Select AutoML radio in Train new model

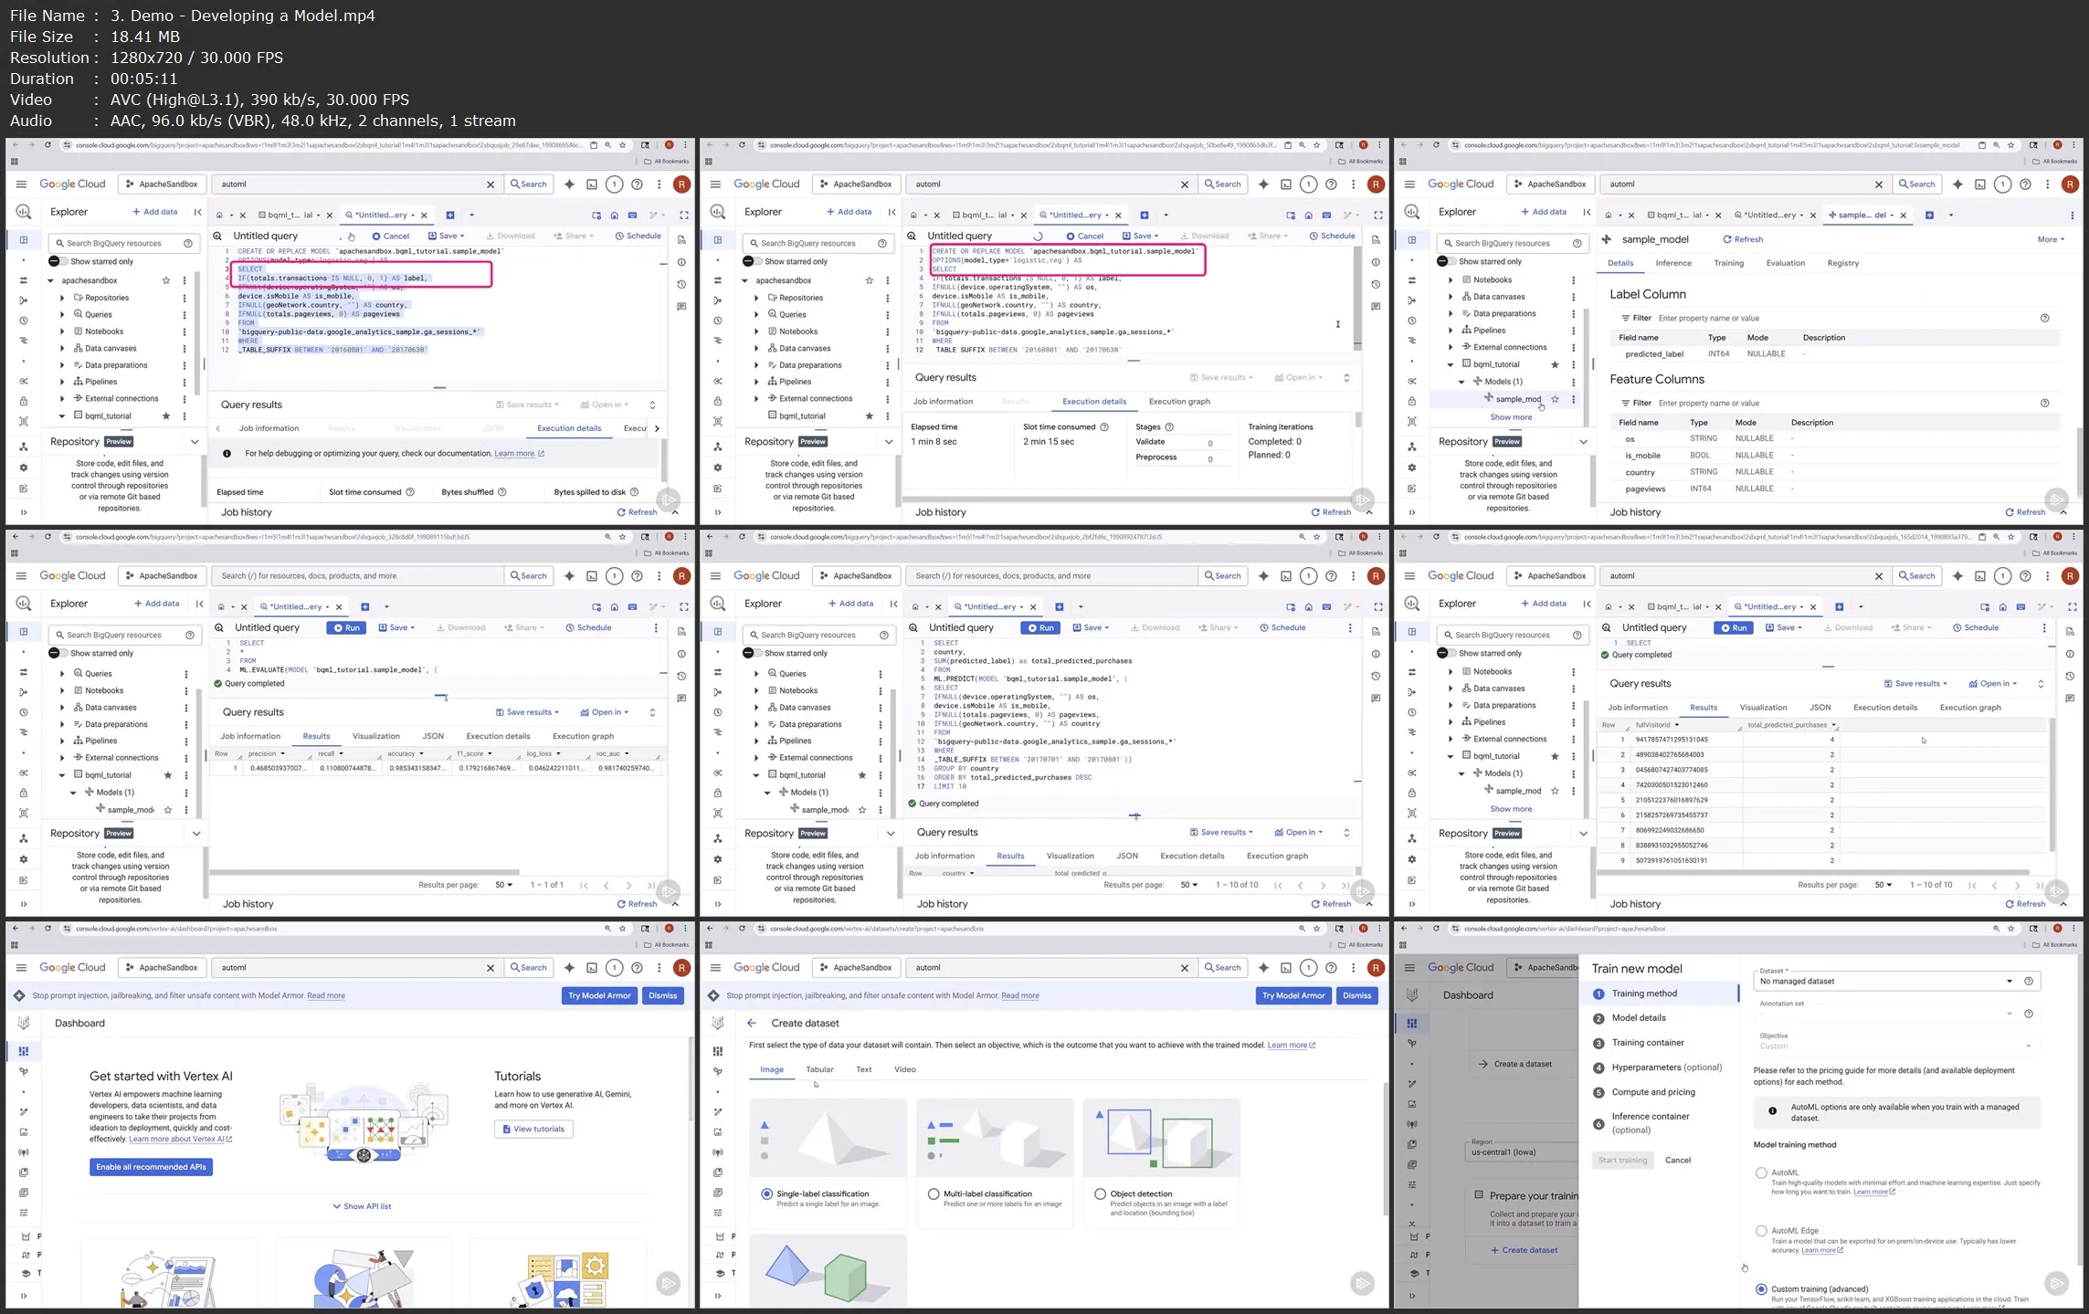click(1761, 1173)
